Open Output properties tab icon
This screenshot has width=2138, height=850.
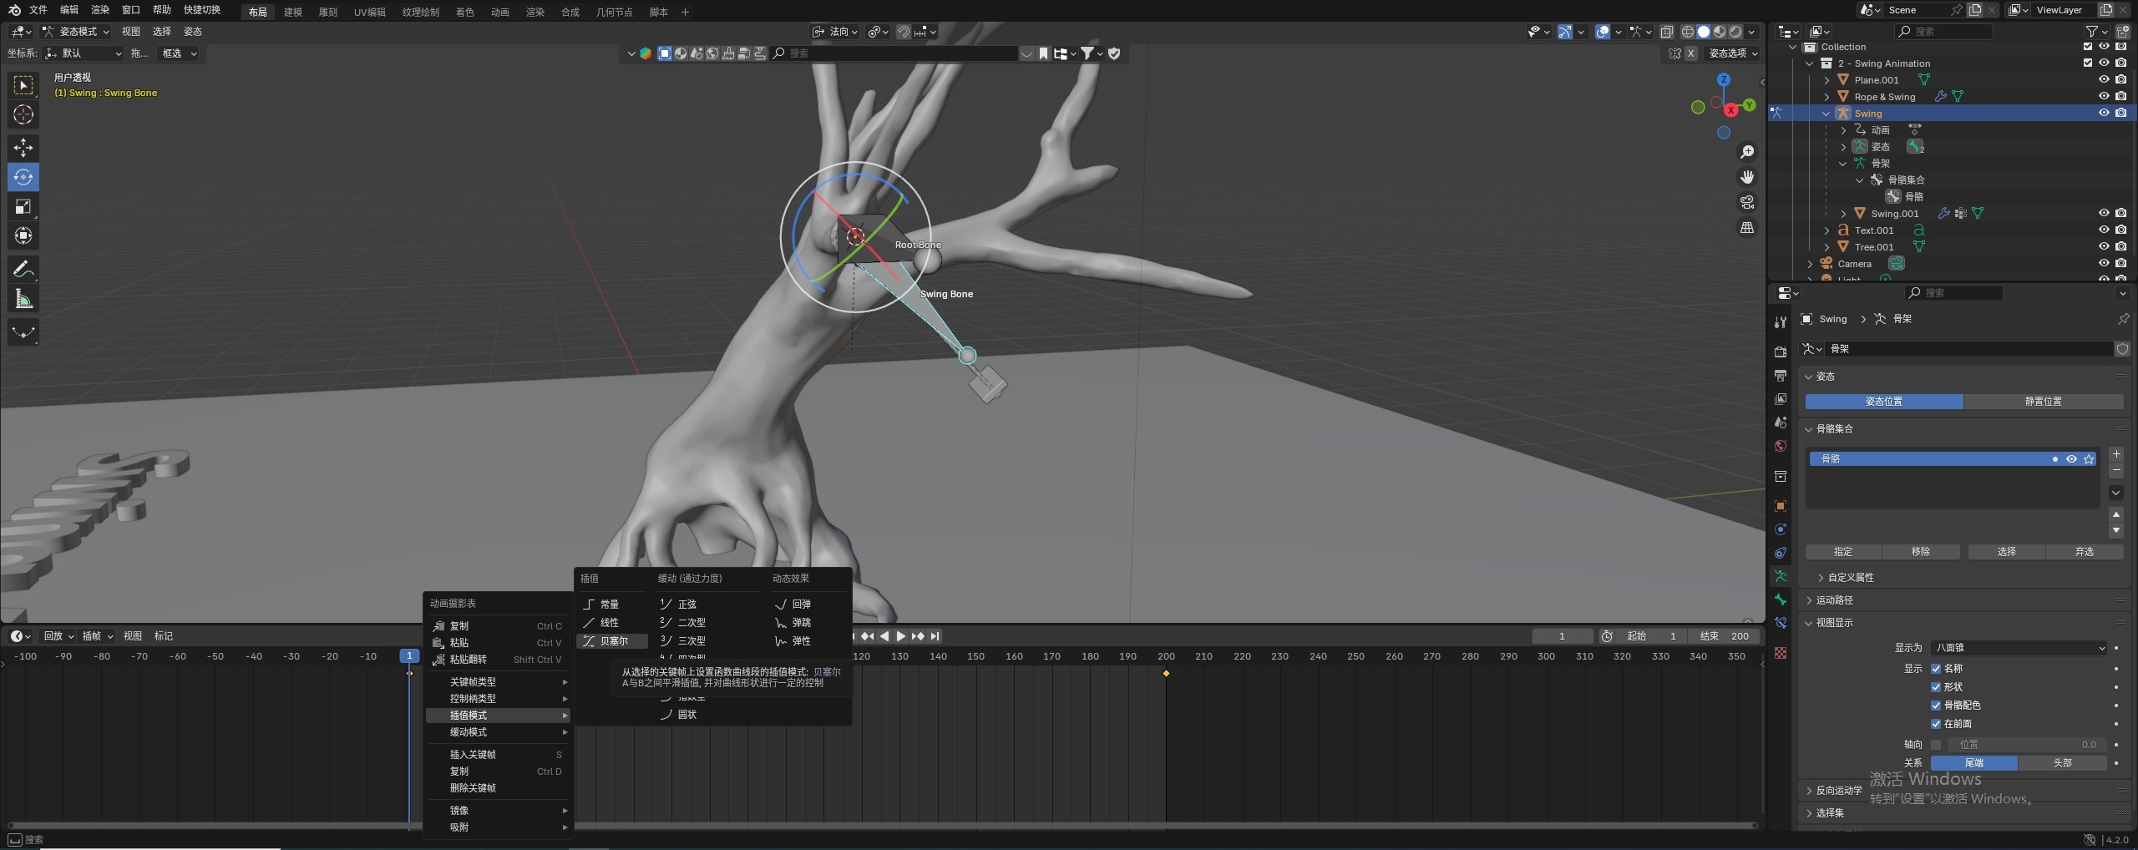(x=1781, y=376)
